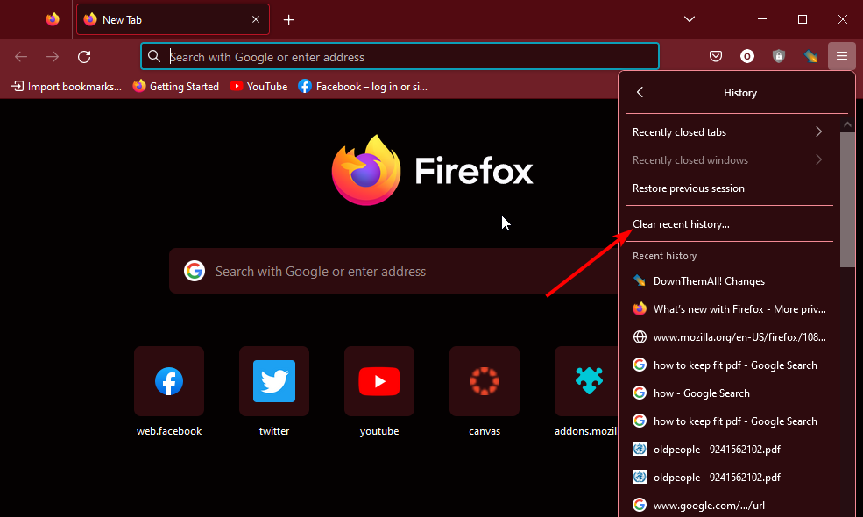Viewport: 863px width, 517px height.
Task: Expand Recently closed tabs submenu
Action: pyautogui.click(x=729, y=132)
